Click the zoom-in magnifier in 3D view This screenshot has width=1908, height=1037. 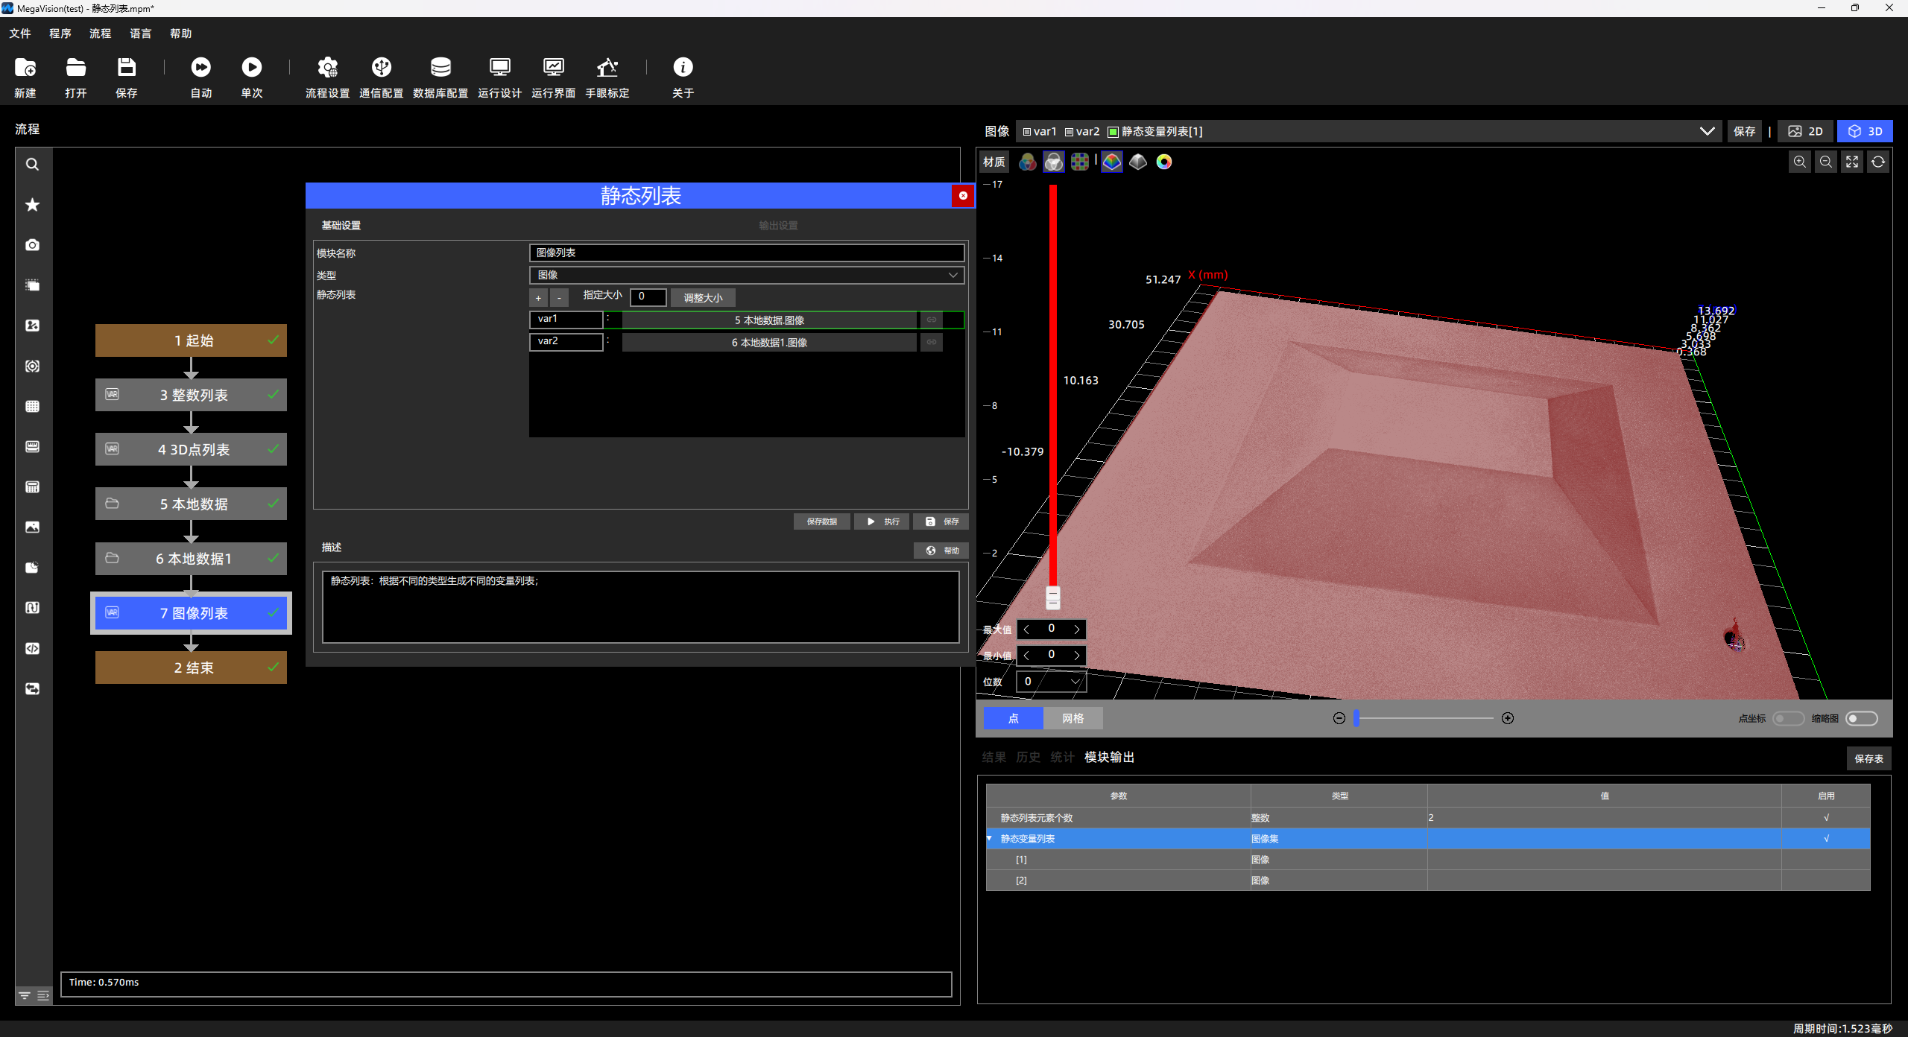coord(1800,162)
